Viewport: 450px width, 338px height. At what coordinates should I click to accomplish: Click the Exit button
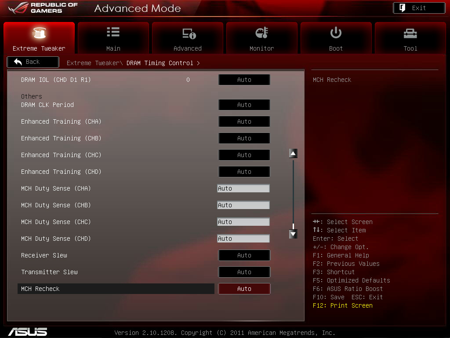pyautogui.click(x=419, y=8)
